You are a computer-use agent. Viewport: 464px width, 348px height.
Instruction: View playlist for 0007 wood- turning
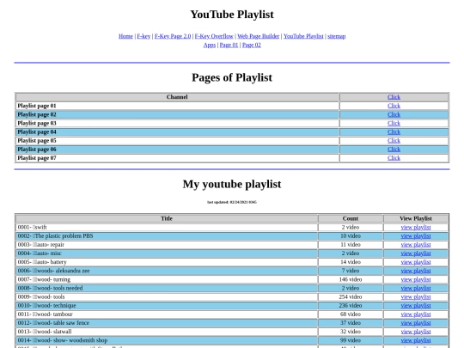(416, 279)
